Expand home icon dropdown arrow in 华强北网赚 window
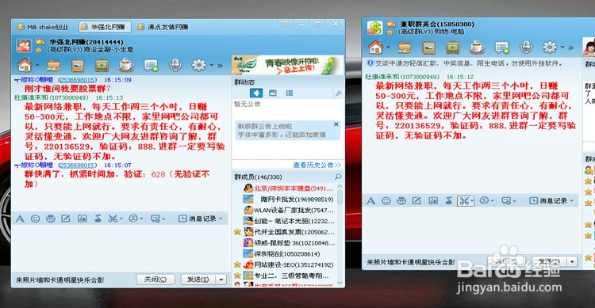 (x=37, y=65)
